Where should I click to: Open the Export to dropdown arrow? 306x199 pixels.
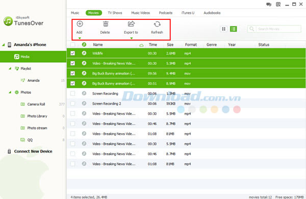click(x=132, y=38)
